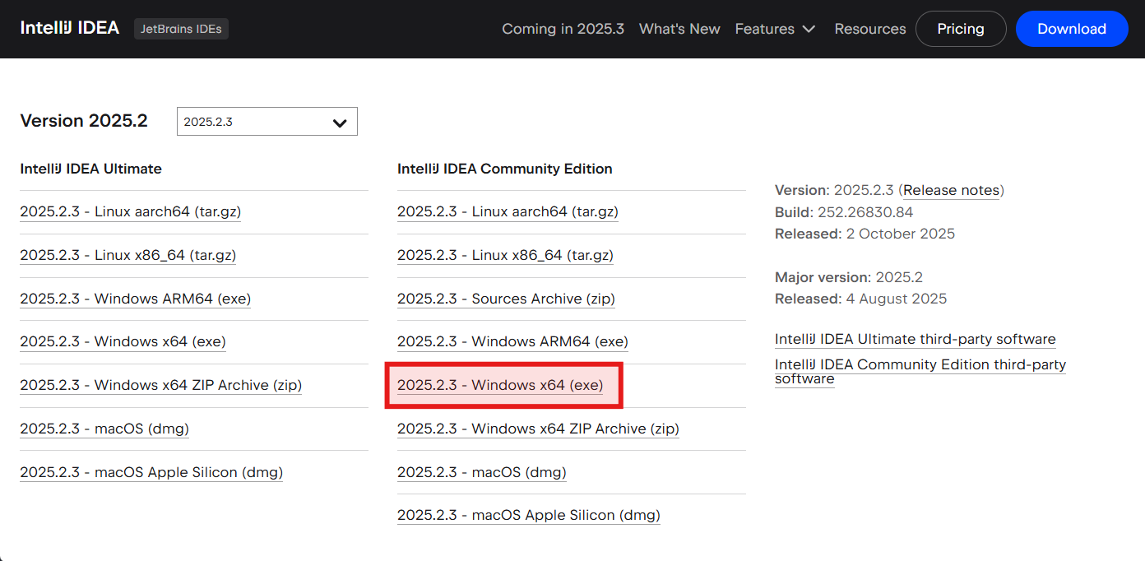The height and width of the screenshot is (561, 1145).
Task: Download Community Edition Sources Archive zip
Action: (506, 299)
